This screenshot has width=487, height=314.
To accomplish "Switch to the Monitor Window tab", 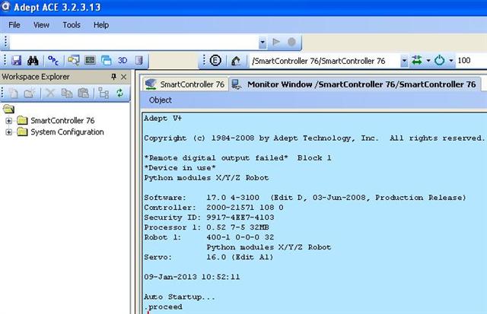I will tap(355, 84).
